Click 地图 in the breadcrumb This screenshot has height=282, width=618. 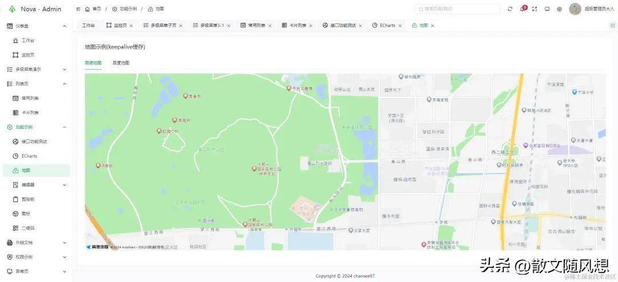160,9
